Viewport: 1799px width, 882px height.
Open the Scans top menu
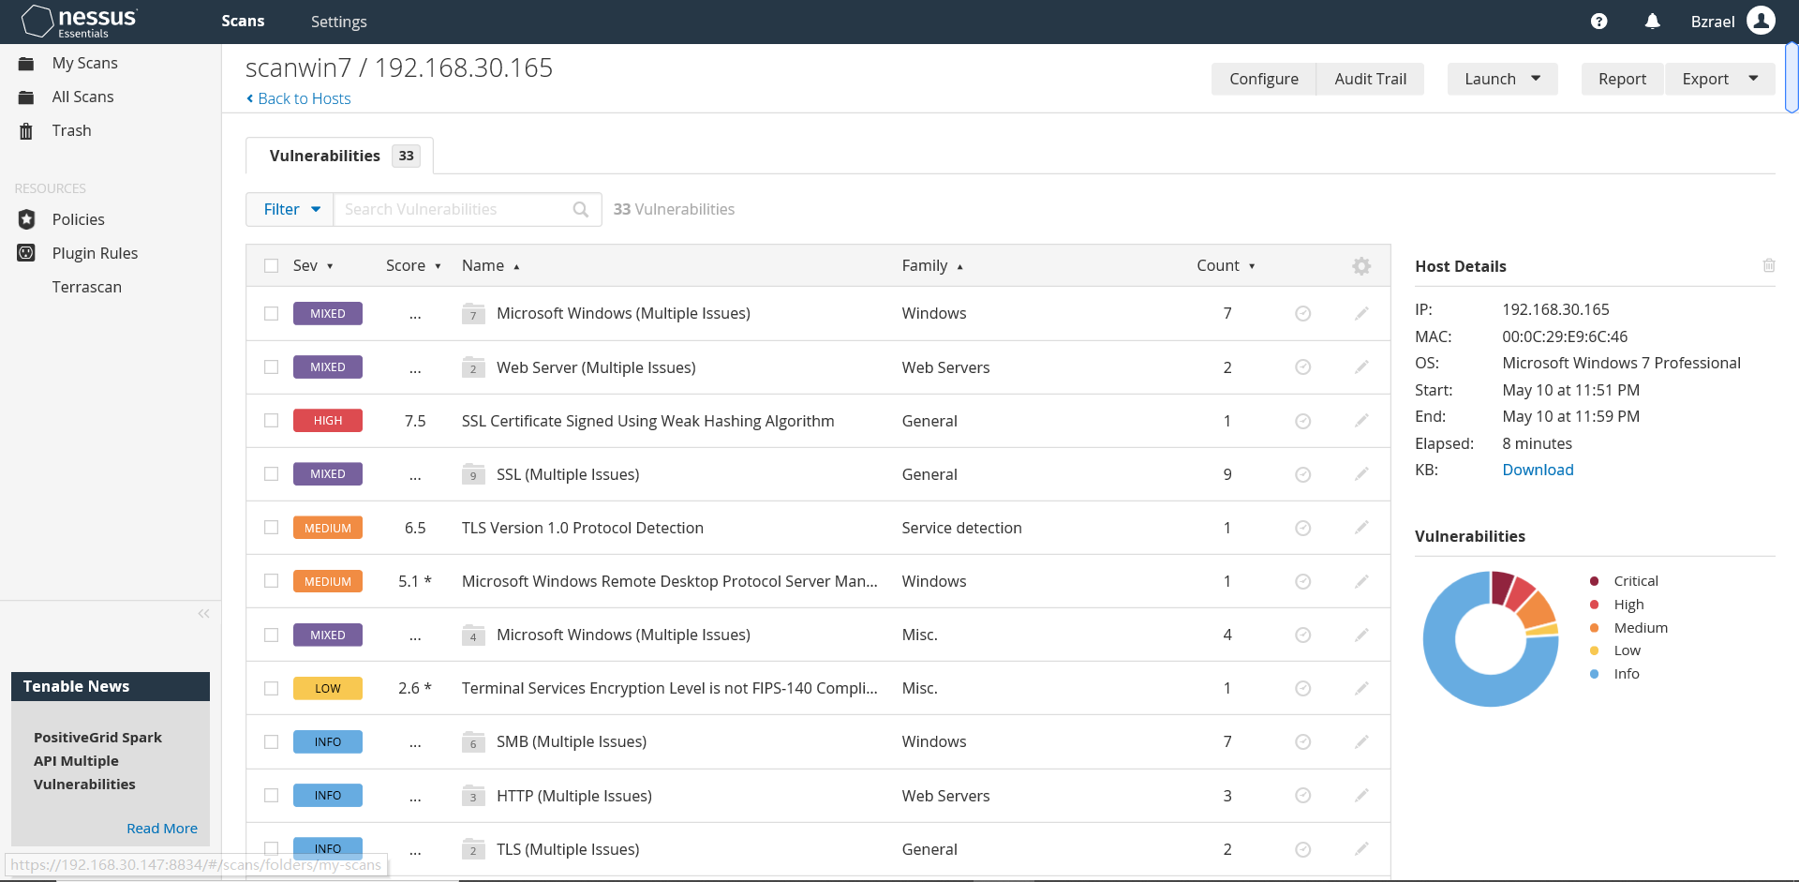click(243, 22)
